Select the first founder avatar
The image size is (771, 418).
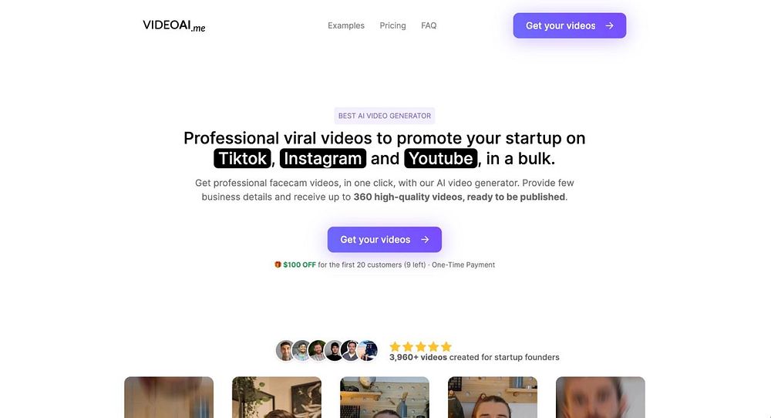pyautogui.click(x=285, y=351)
